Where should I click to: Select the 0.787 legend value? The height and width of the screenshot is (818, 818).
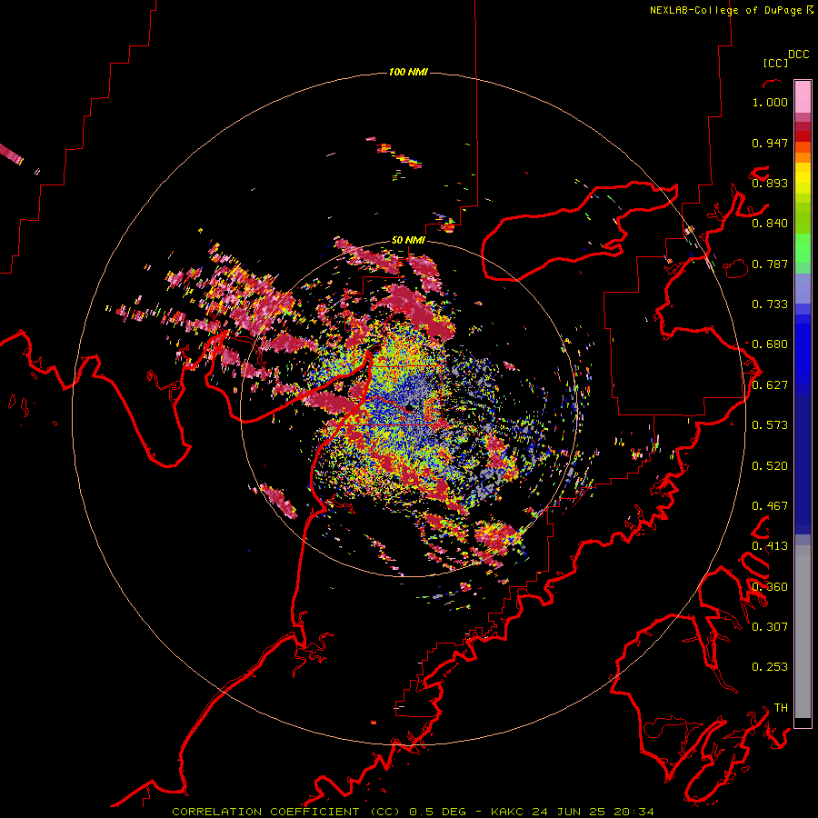point(770,264)
